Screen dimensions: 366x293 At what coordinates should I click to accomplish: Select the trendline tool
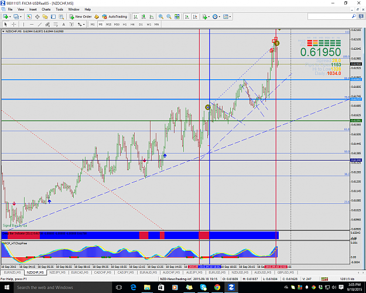point(40,24)
